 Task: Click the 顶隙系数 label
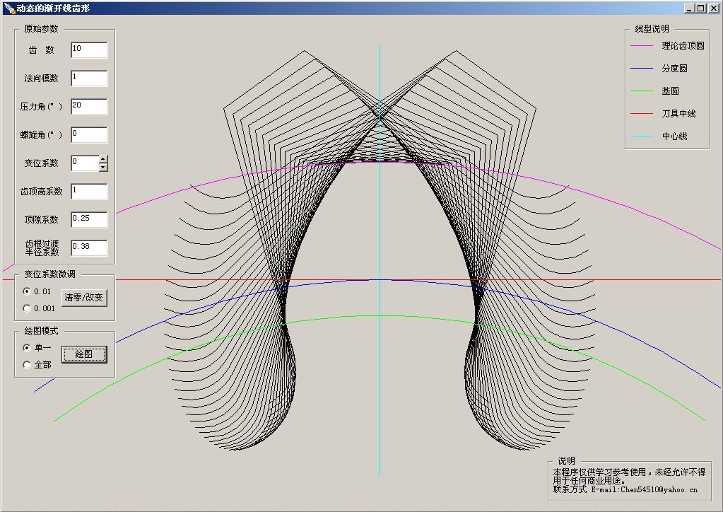41,219
